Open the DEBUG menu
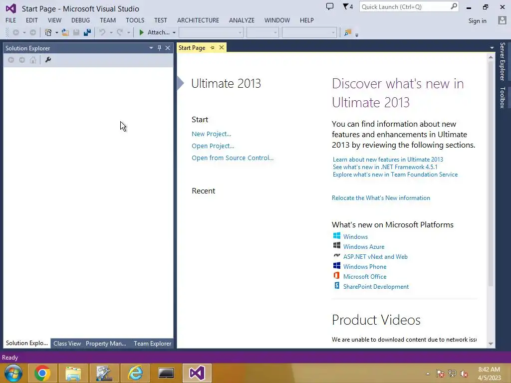 click(80, 20)
